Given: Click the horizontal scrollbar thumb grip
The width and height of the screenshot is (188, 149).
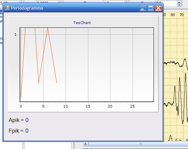Looking at the screenshot, I should point(140,144).
